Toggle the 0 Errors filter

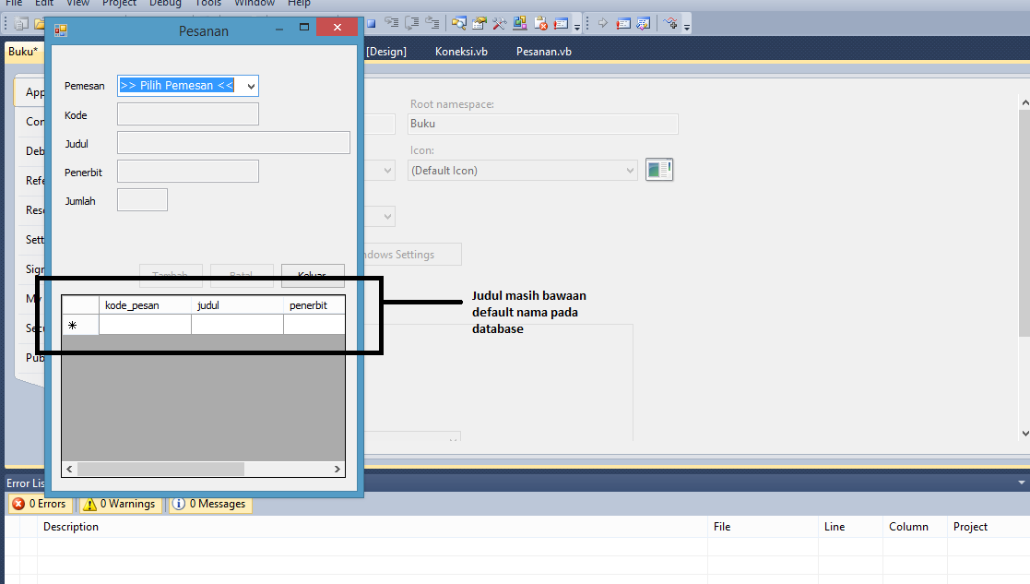point(41,504)
